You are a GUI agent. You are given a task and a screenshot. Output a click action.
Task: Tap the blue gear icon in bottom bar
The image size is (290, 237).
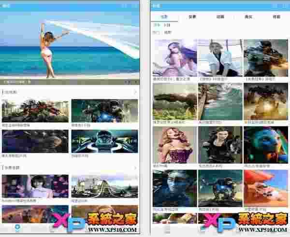[x=17, y=227]
